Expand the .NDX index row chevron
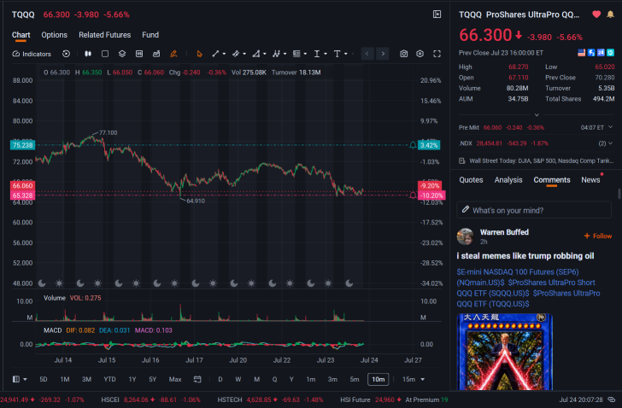622x408 pixels. coord(611,143)
